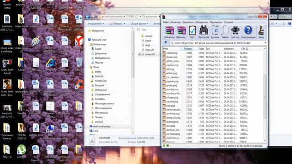Sort by the Размер column header
This screenshot has width=292, height=164.
point(188,49)
